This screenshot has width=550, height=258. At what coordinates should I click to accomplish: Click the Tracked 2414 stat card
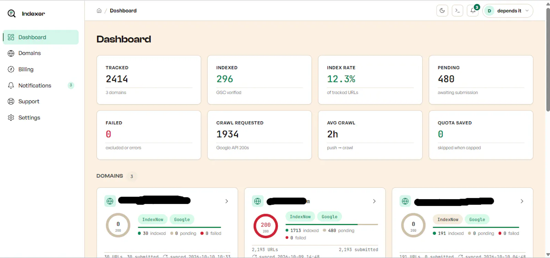click(149, 80)
